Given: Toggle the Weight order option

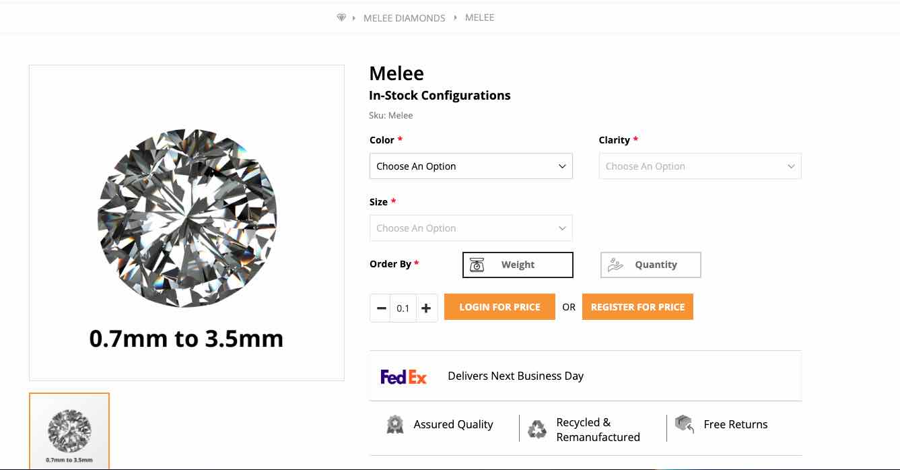Looking at the screenshot, I should click(x=518, y=265).
